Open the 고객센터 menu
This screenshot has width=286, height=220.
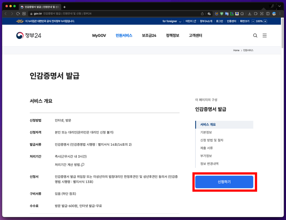tap(195, 36)
